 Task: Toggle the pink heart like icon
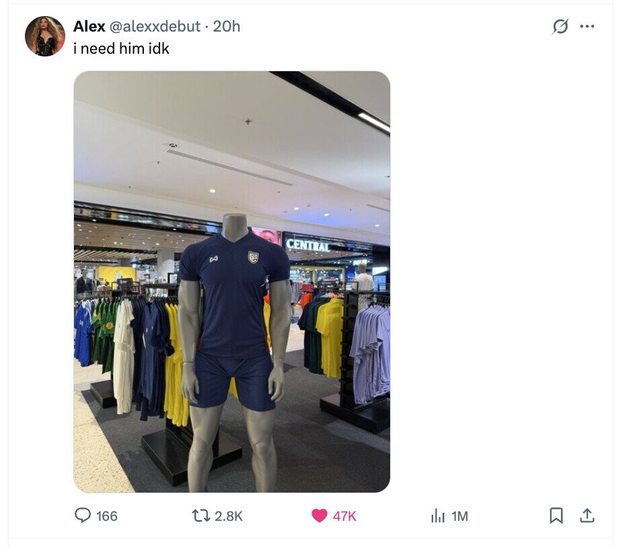319,515
